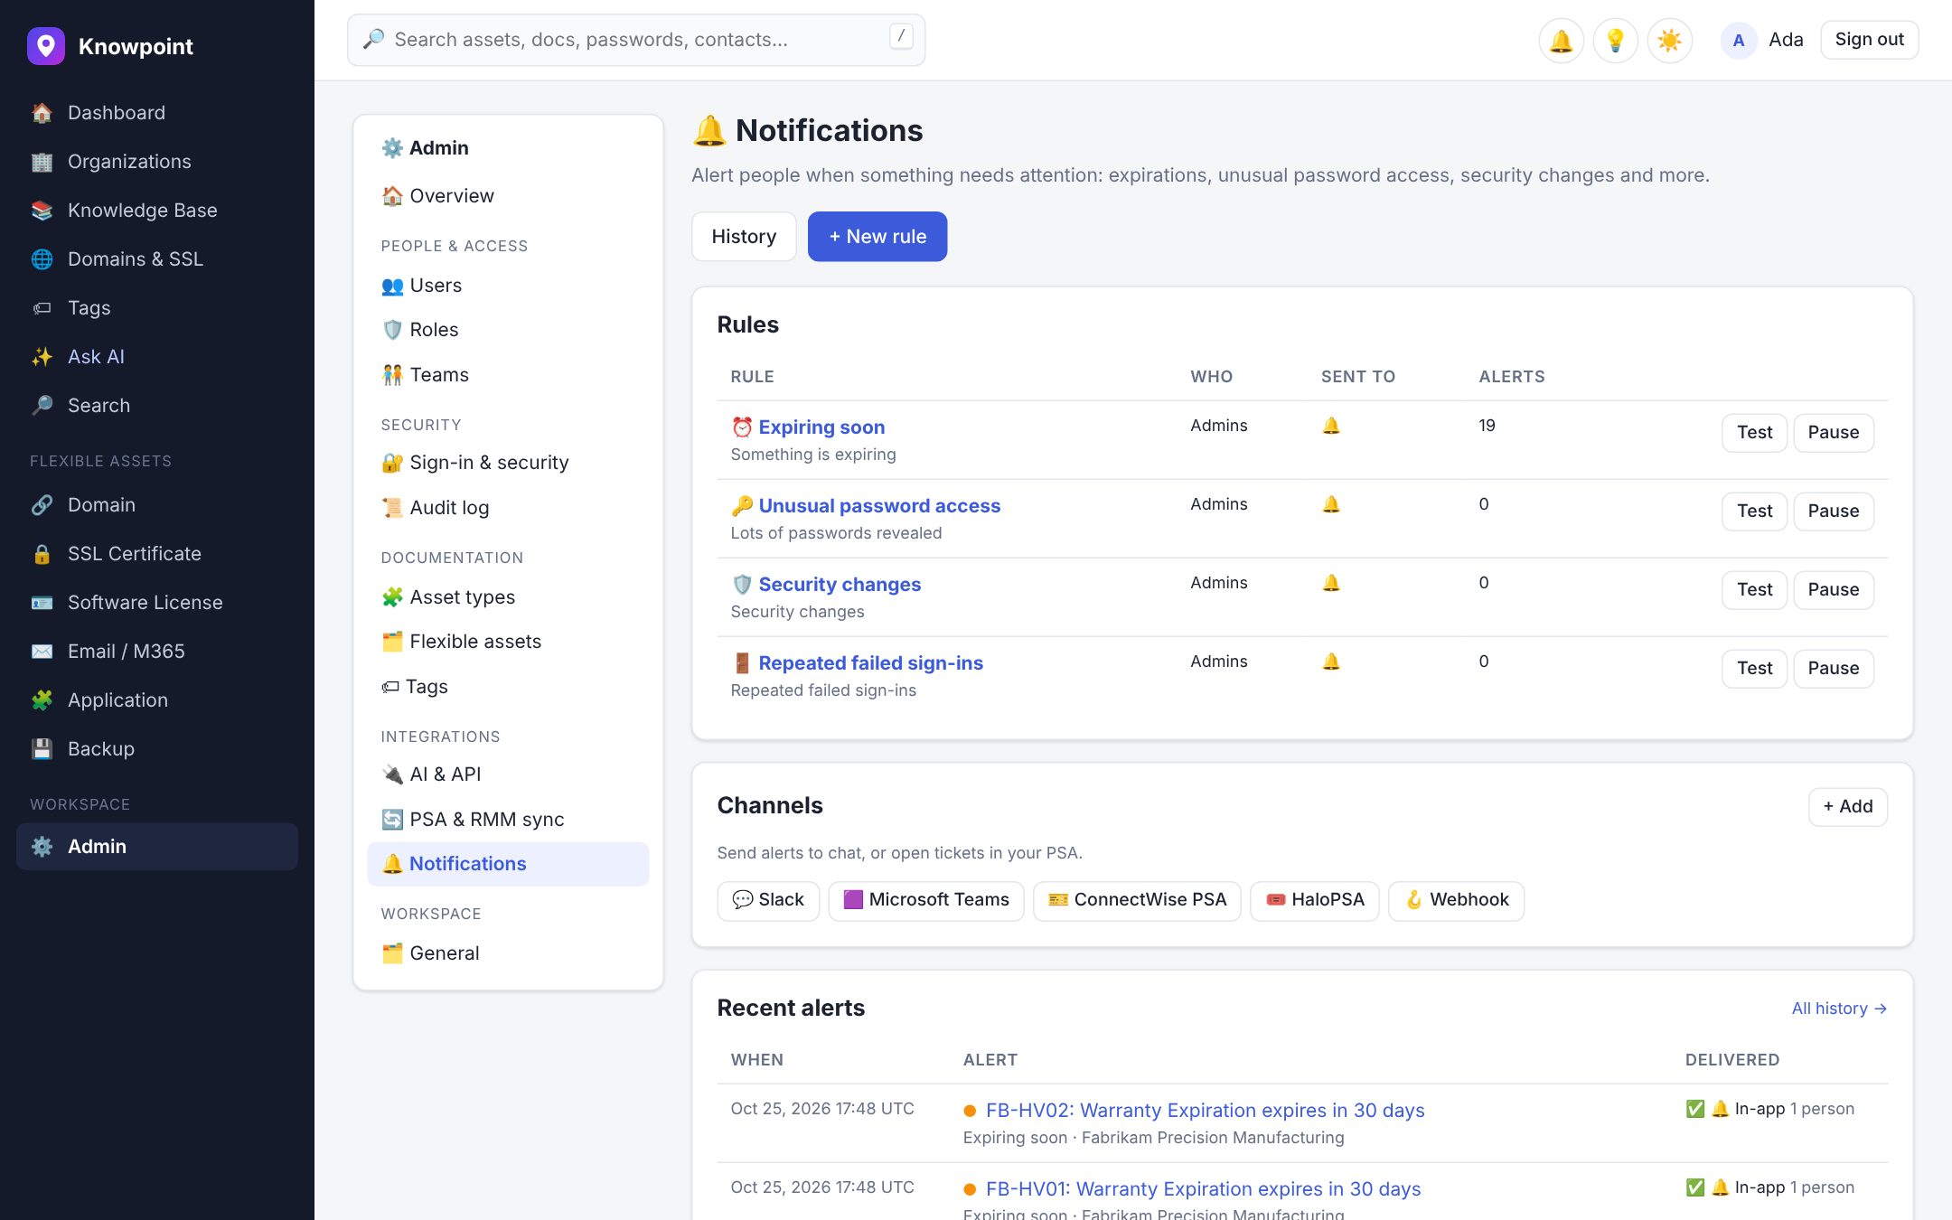
Task: Open Sign-in & security settings
Action: click(508, 463)
